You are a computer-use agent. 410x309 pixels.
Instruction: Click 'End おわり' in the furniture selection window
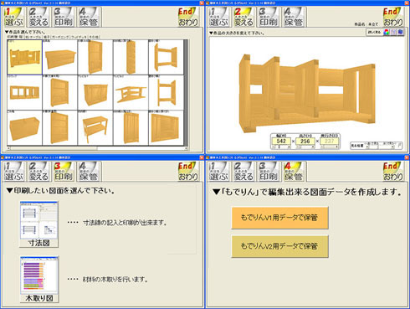click(x=188, y=17)
